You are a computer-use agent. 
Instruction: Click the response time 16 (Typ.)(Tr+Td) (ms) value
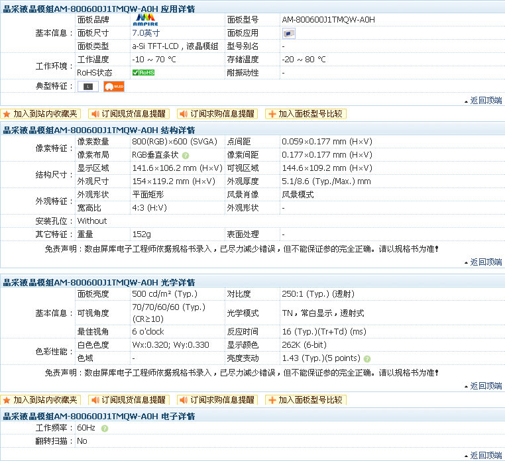point(324,332)
